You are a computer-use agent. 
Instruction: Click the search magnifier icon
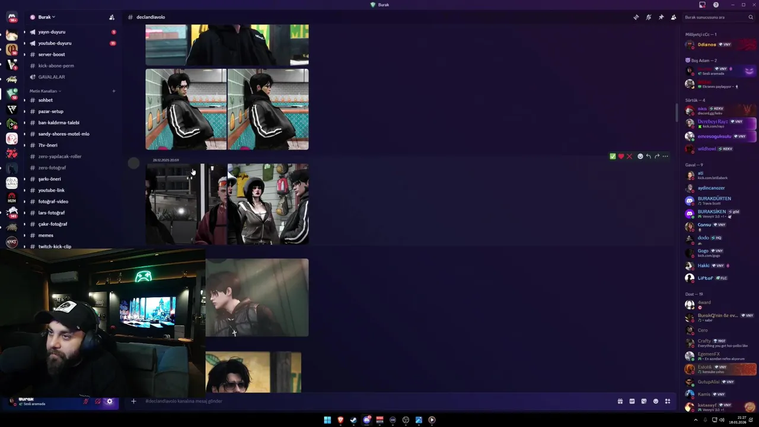pos(751,17)
